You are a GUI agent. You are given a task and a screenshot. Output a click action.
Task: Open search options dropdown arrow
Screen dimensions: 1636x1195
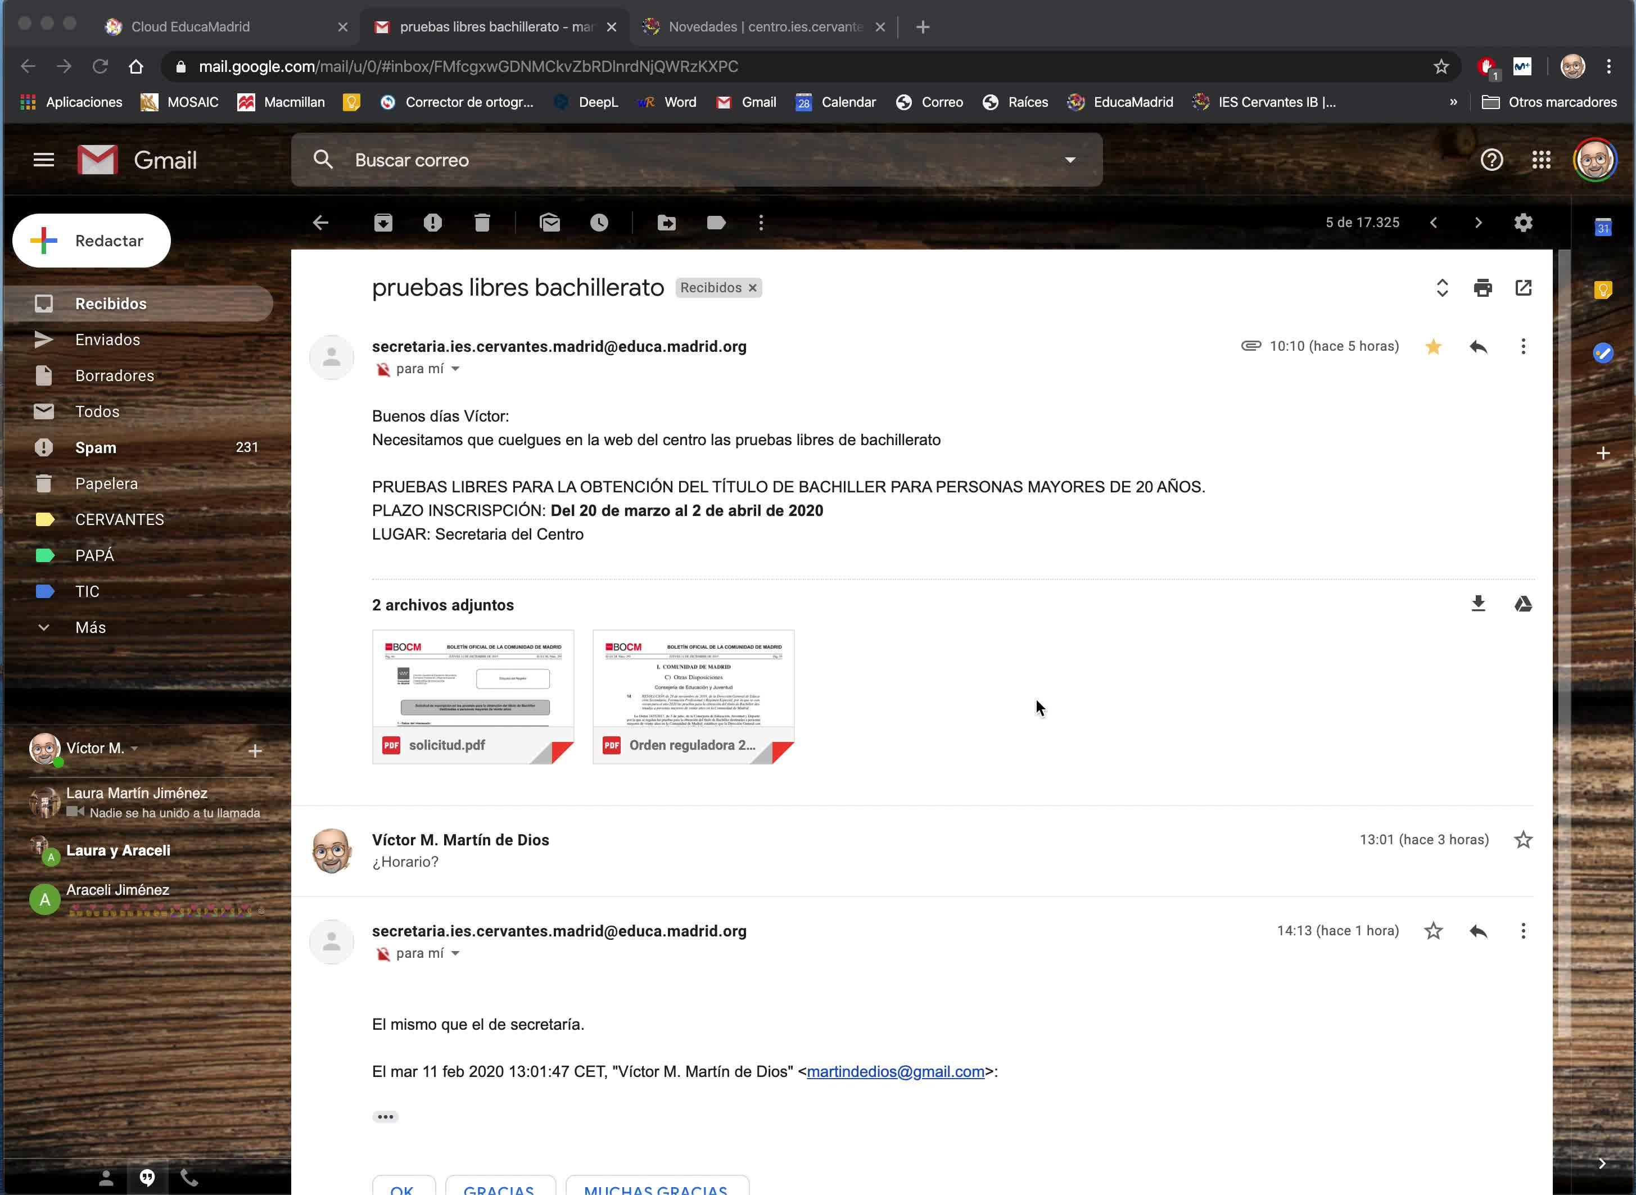click(1069, 160)
